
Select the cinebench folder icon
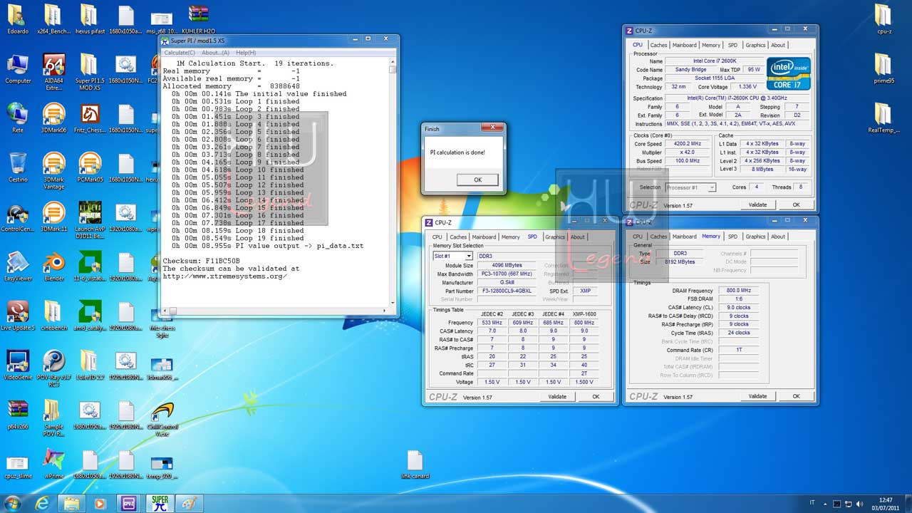pos(53,316)
